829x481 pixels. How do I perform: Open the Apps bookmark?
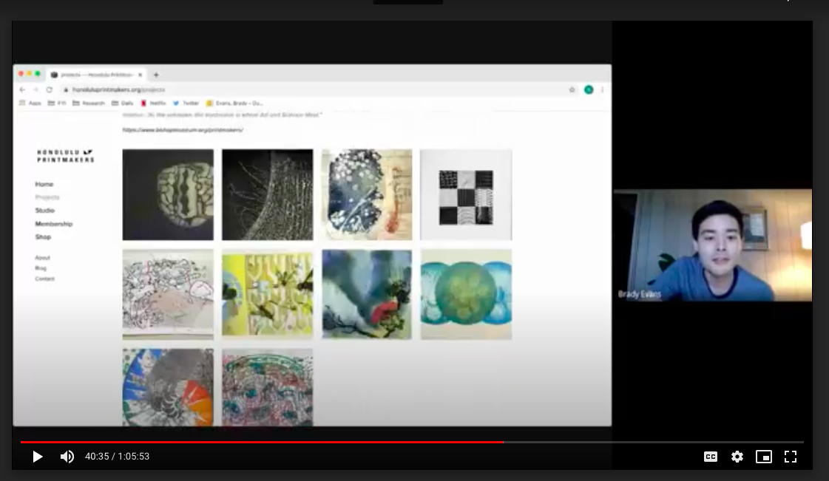[30, 103]
